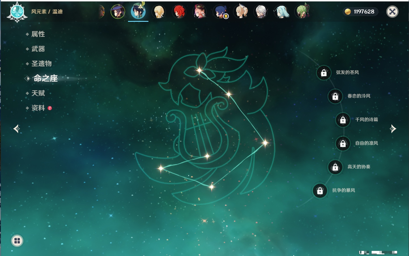Select the teal-haired character avatar

click(282, 12)
